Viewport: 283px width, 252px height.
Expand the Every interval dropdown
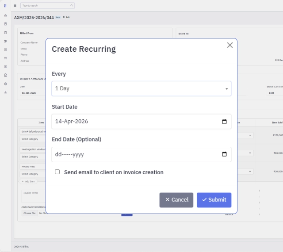(x=141, y=88)
